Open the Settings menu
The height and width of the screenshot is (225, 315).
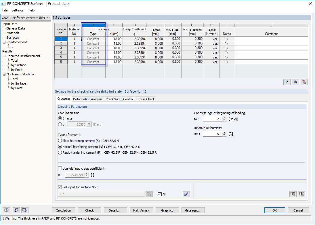[x=18, y=10]
